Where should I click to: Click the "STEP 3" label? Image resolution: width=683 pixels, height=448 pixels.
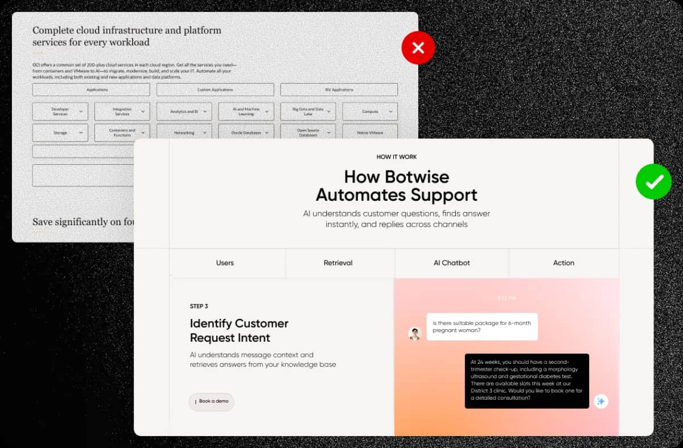(x=199, y=306)
